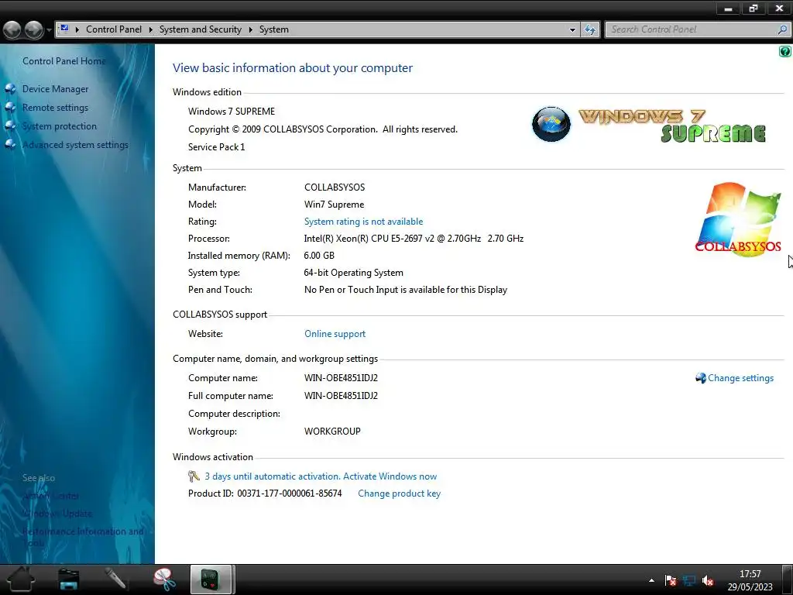Select the Control Panel breadcrumb
Screen dimensions: 793x595
114,29
